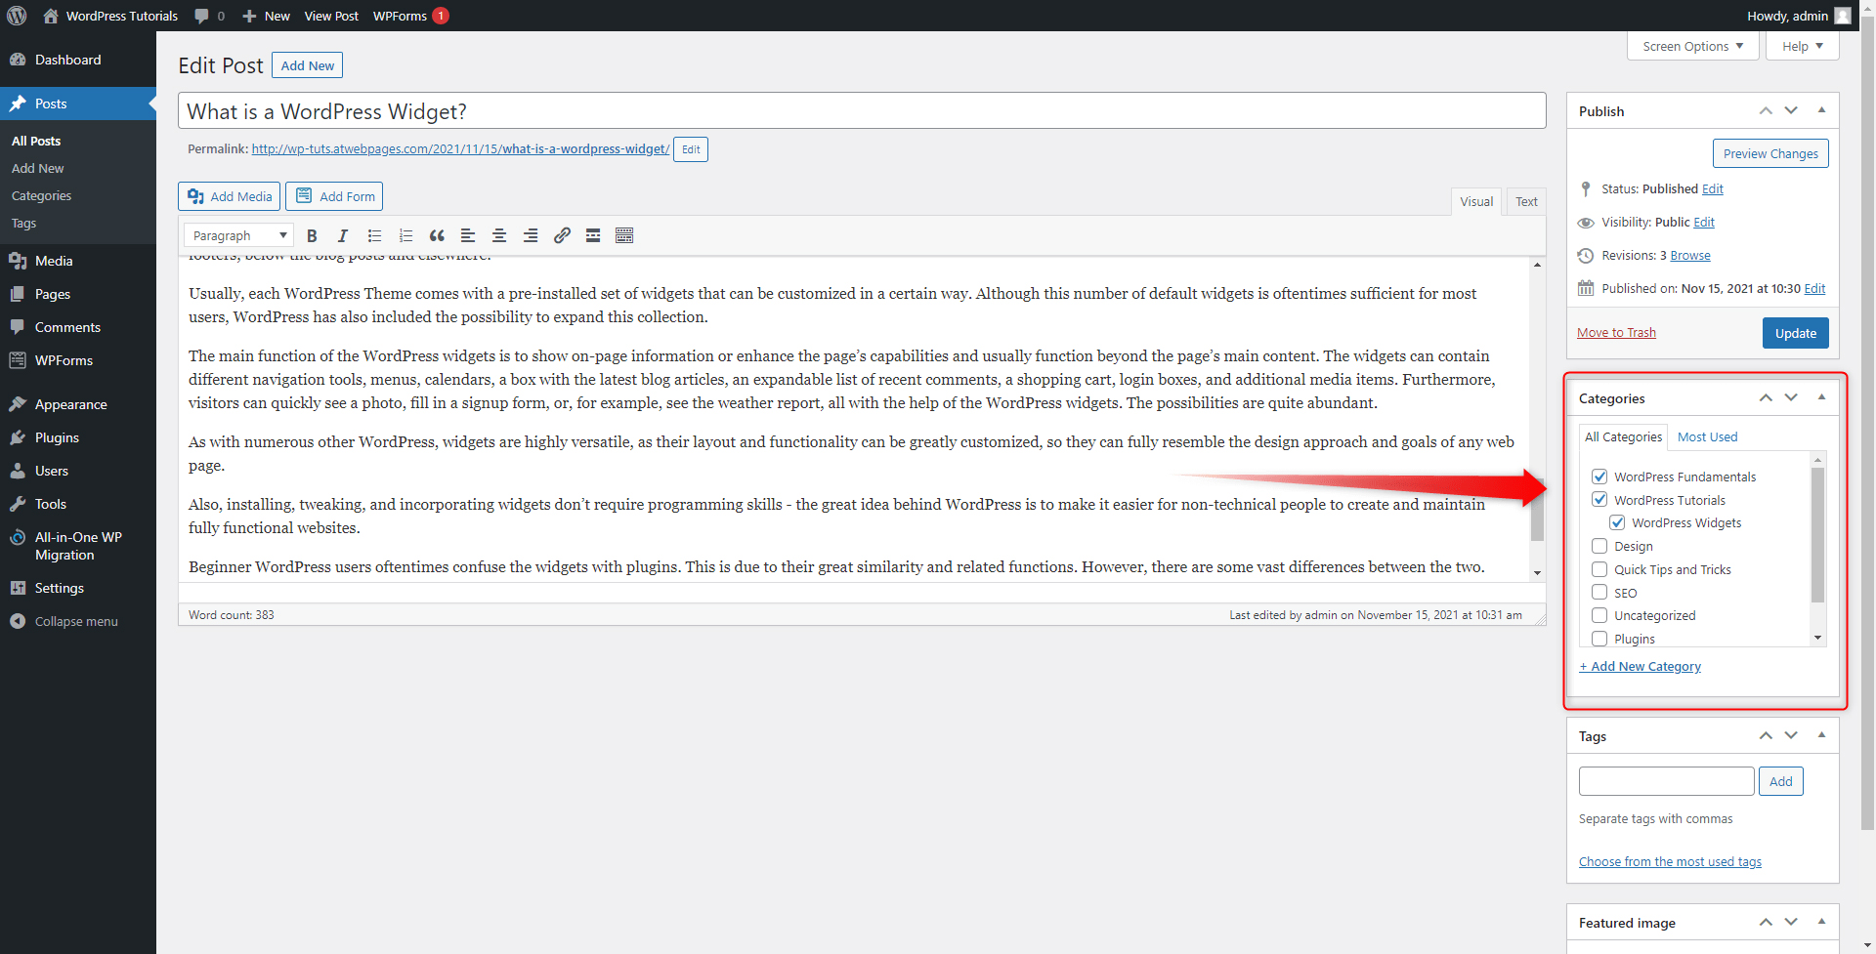This screenshot has height=954, width=1876.
Task: Click the Update button
Action: pyautogui.click(x=1796, y=333)
